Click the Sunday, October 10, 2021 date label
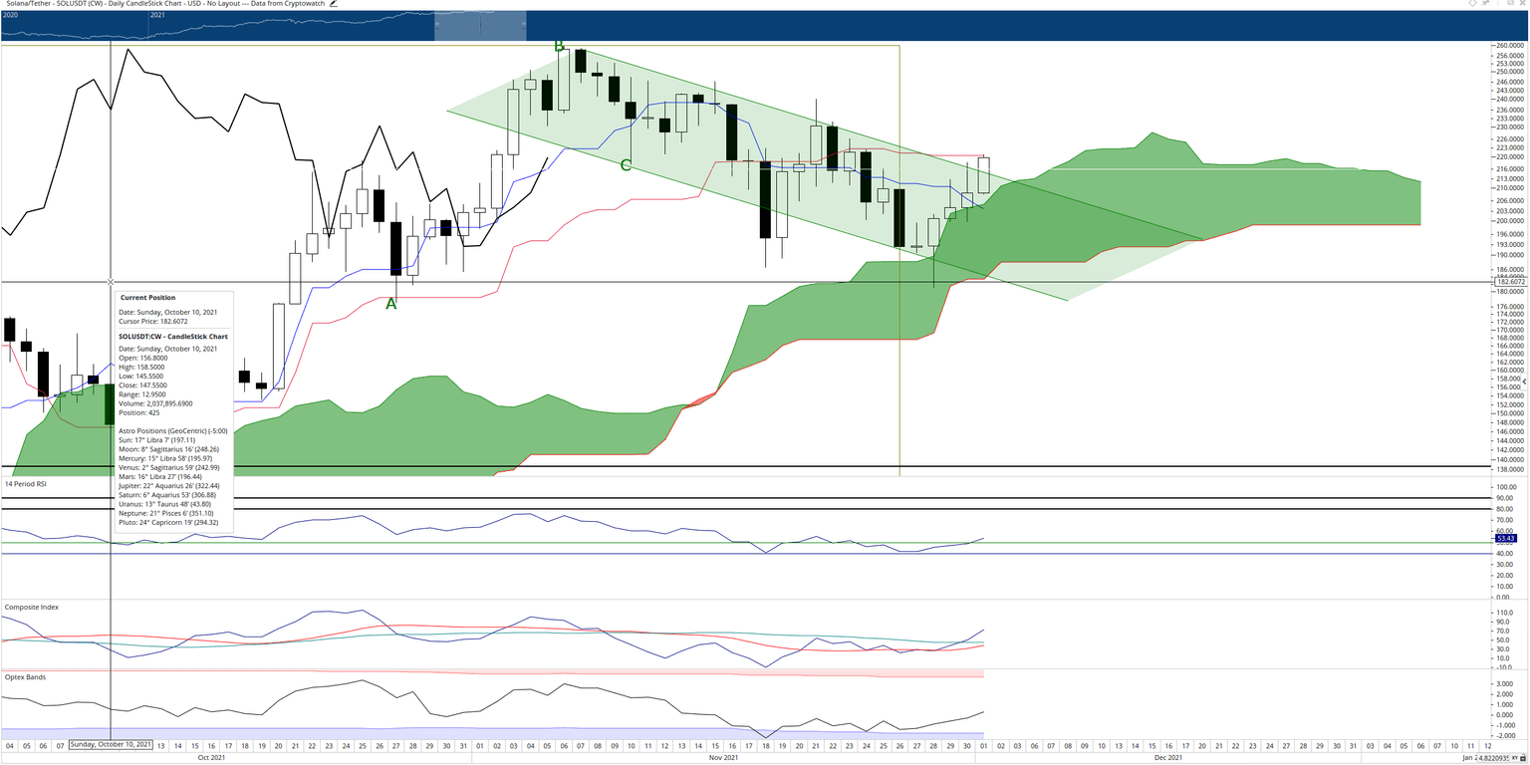Screen dimensions: 1530x765 (x=111, y=745)
